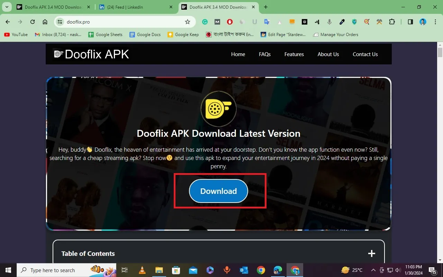The height and width of the screenshot is (277, 443).
Task: Click the volume speaker tray icon
Action: [x=398, y=270]
